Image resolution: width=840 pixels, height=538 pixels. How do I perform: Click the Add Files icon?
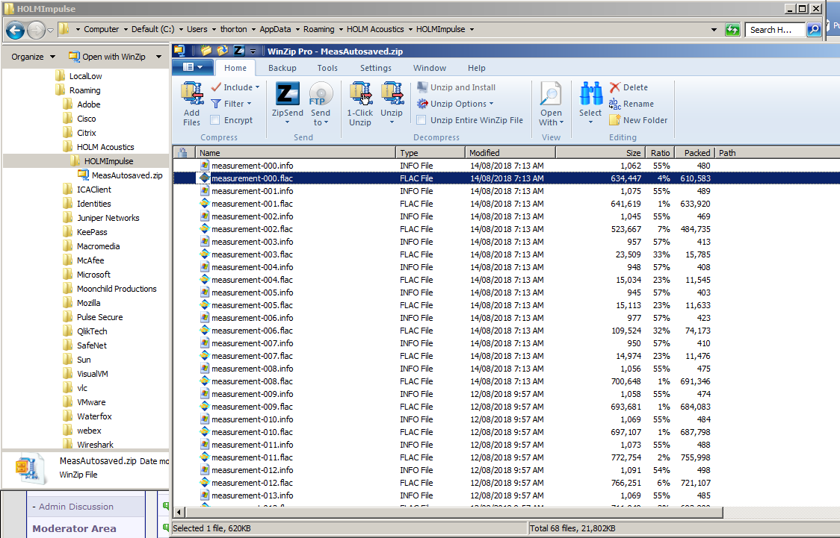point(192,94)
